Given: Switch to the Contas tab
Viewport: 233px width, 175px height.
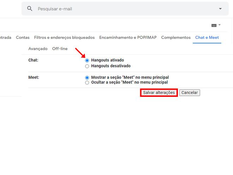Looking at the screenshot, I should pyautogui.click(x=23, y=37).
